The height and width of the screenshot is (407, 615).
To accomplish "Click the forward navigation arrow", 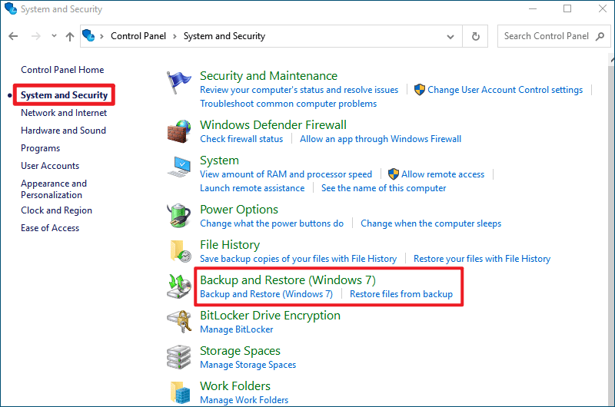I will pyautogui.click(x=36, y=36).
